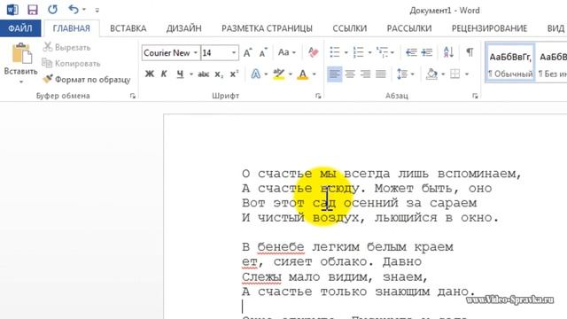Viewport: 567px width, 319px height.
Task: Open the РАЗМЕТКА СТРАНИЦЫ tab
Action: click(267, 28)
